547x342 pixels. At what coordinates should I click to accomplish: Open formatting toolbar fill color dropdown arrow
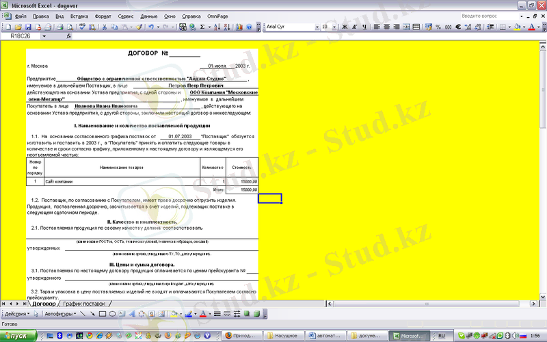[524, 27]
